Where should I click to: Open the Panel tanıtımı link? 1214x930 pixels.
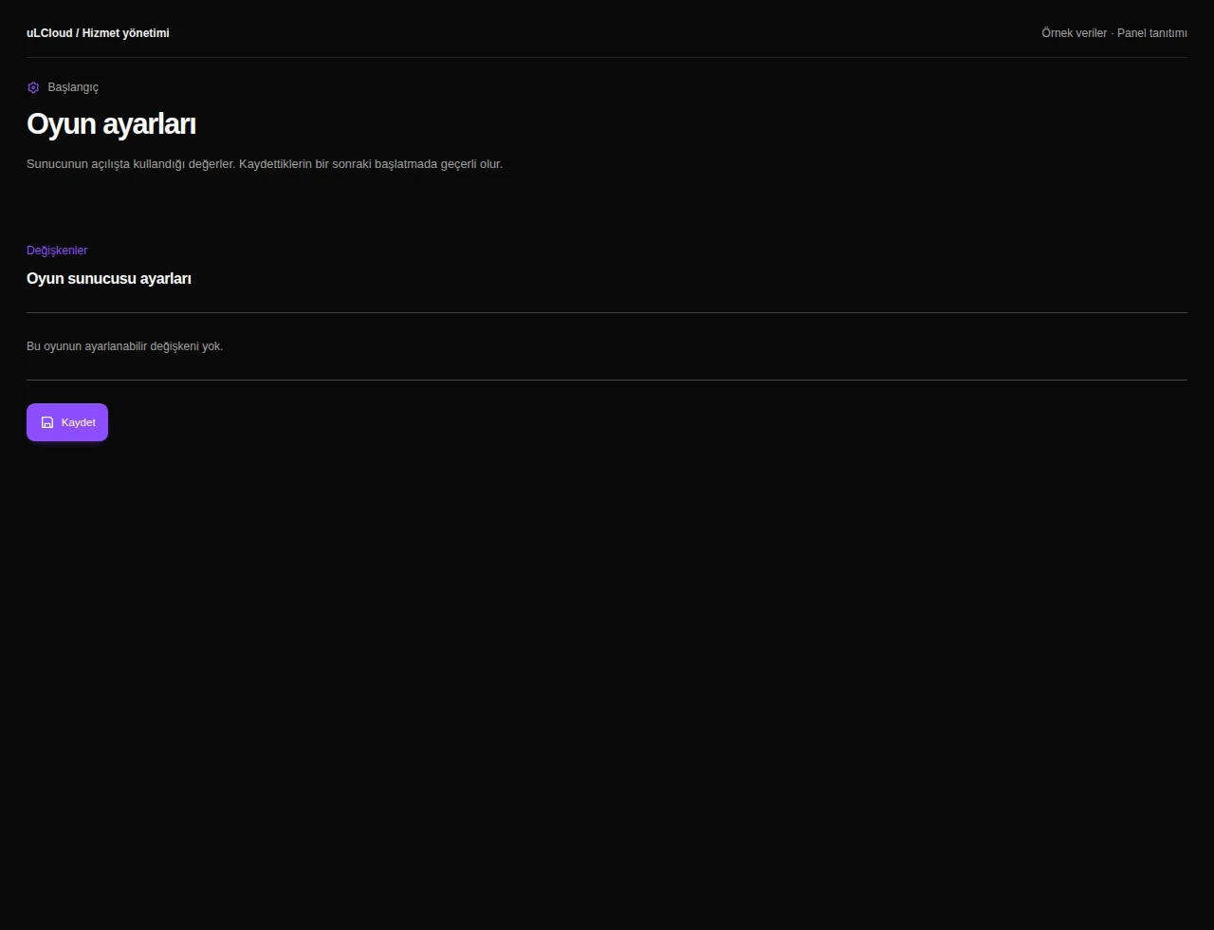[x=1152, y=33]
